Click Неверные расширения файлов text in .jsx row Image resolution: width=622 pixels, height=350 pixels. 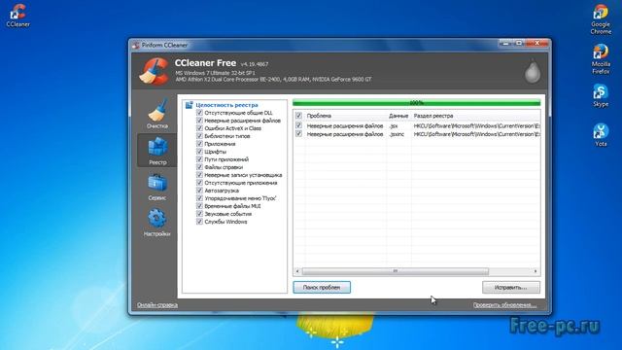(x=345, y=125)
